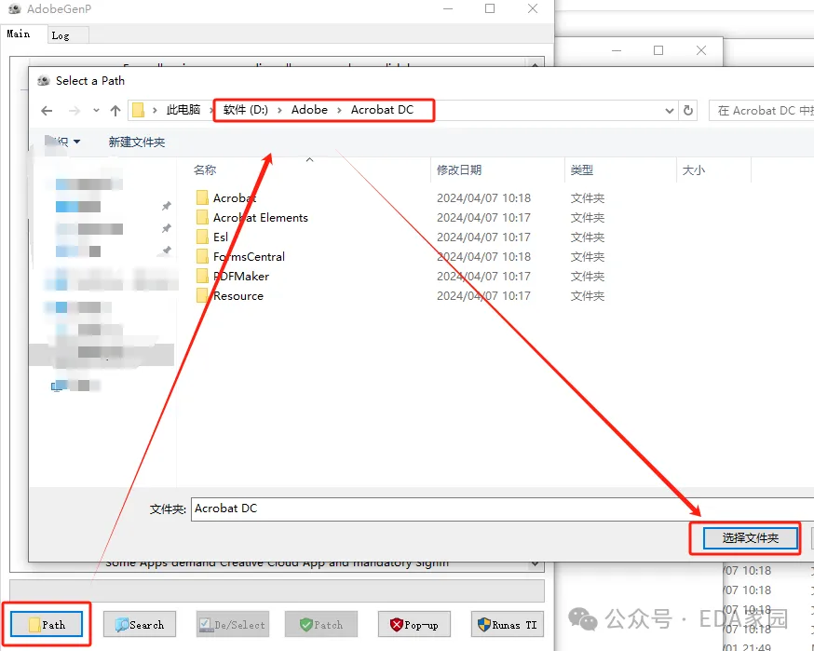The height and width of the screenshot is (651, 814).
Task: Click the 文件夹 name input field
Action: click(x=503, y=509)
